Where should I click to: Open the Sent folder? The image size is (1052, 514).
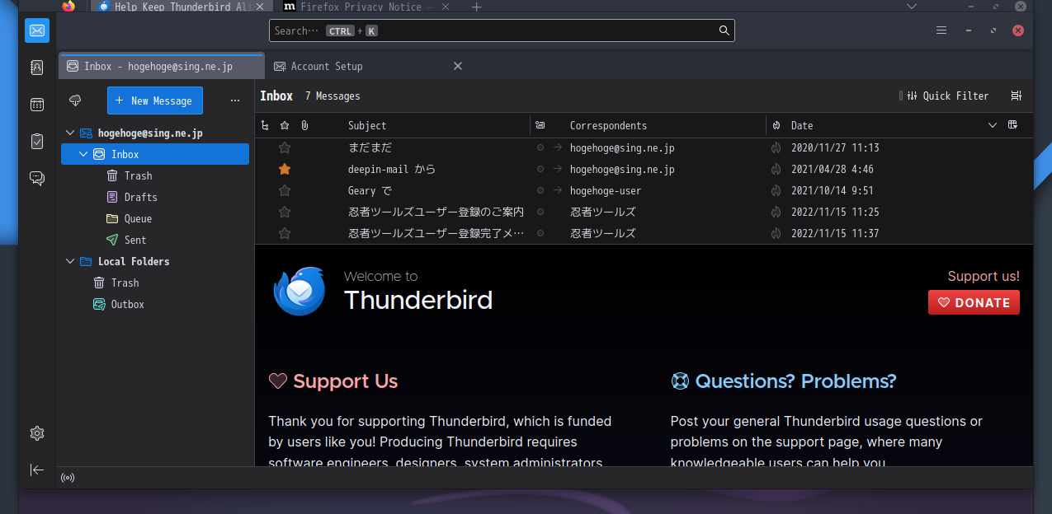click(155, 240)
